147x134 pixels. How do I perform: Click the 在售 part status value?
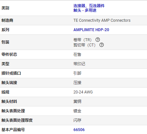(77, 55)
